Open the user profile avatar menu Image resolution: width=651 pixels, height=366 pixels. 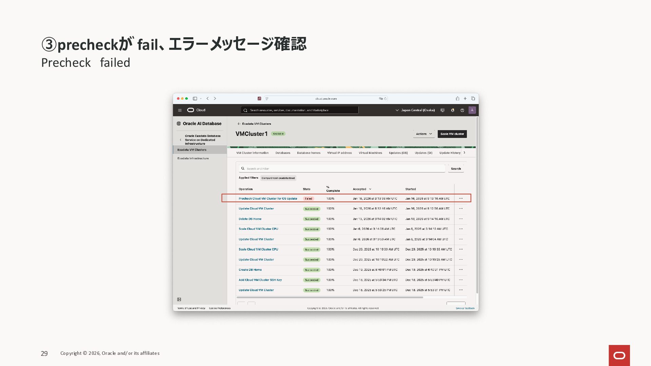click(472, 110)
